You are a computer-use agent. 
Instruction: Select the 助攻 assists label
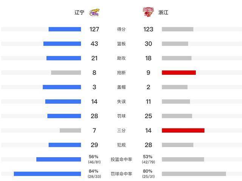121,58
